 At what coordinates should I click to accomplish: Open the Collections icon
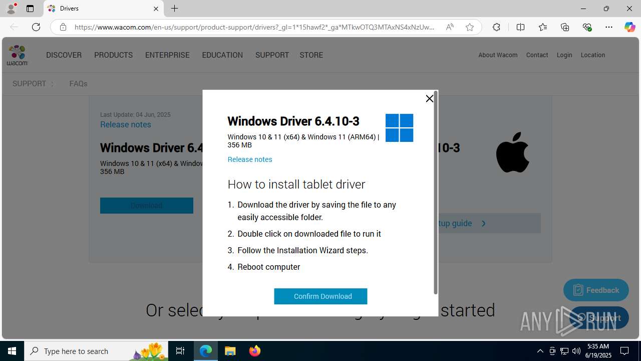565,27
